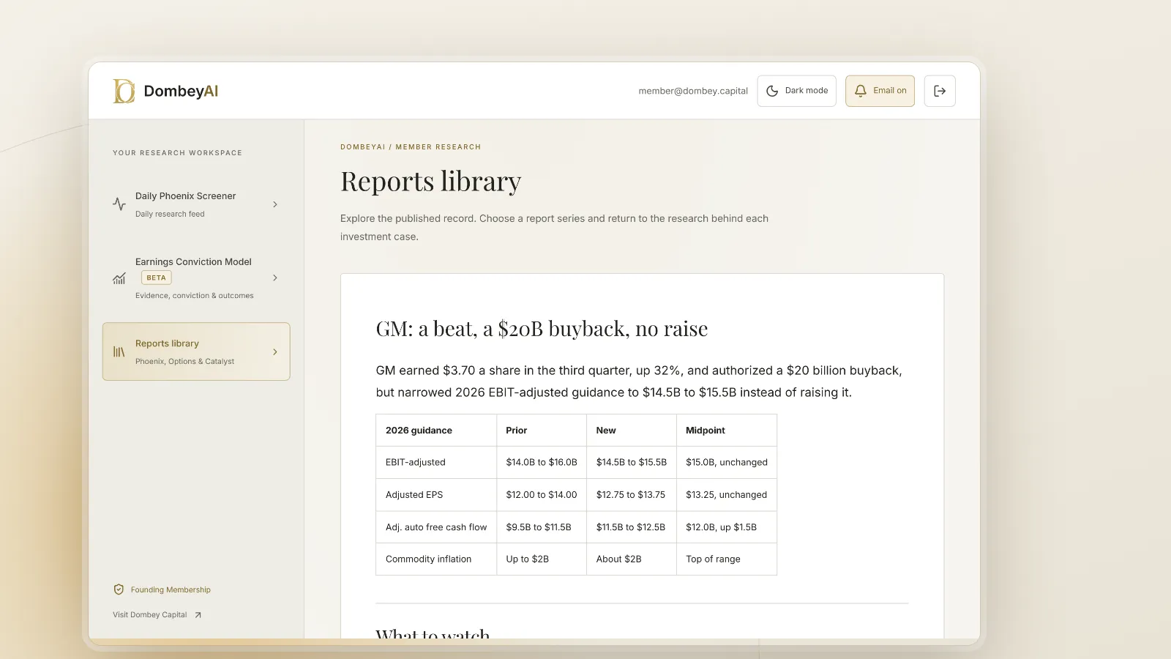Click the DOMBEYAI / MEMBER RESEARCH breadcrumb

[x=411, y=147]
